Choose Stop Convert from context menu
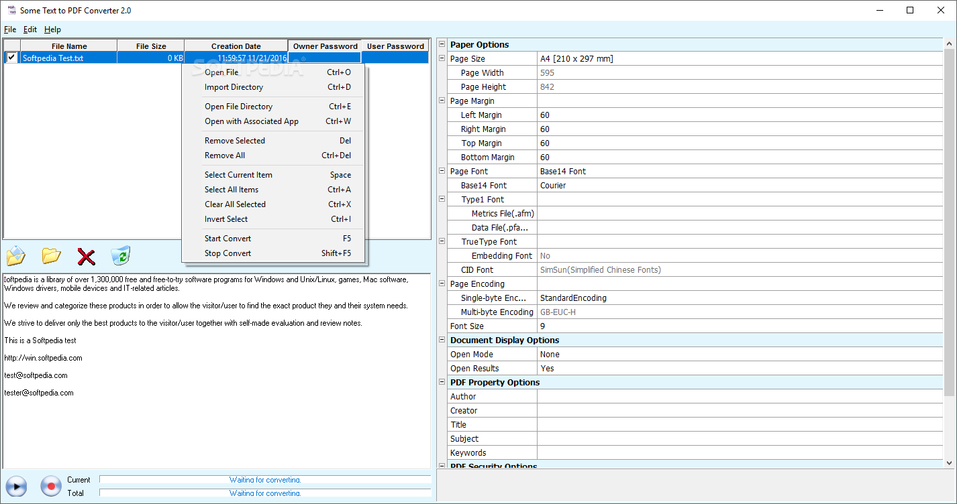Viewport: 957px width, 504px height. [x=273, y=253]
